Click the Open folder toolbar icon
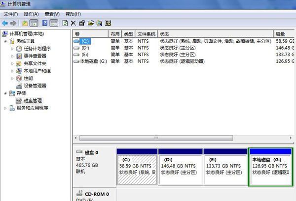 tap(91, 23)
